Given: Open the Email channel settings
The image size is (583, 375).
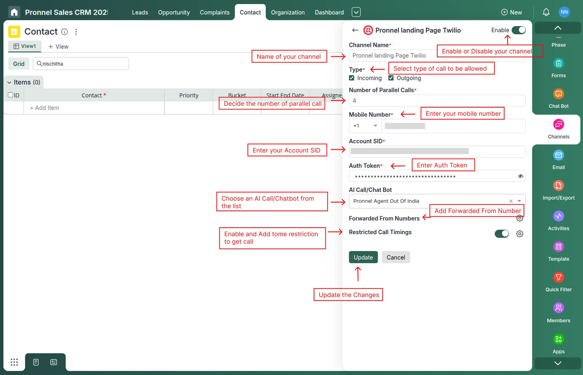Looking at the screenshot, I should click(x=558, y=159).
